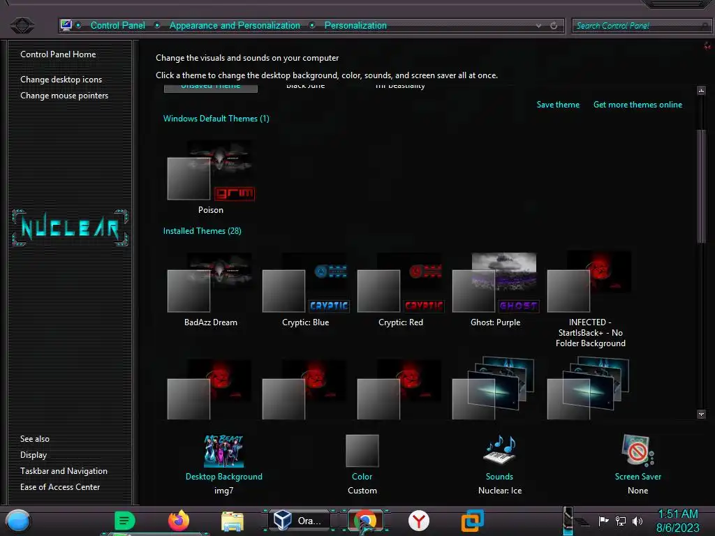Launch Firefox from the taskbar
This screenshot has width=715, height=536.
pos(179,521)
